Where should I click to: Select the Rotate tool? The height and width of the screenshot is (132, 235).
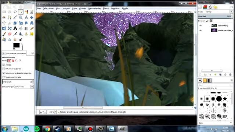coord(15,23)
